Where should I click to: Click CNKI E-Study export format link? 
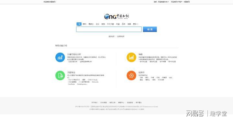point(93,80)
